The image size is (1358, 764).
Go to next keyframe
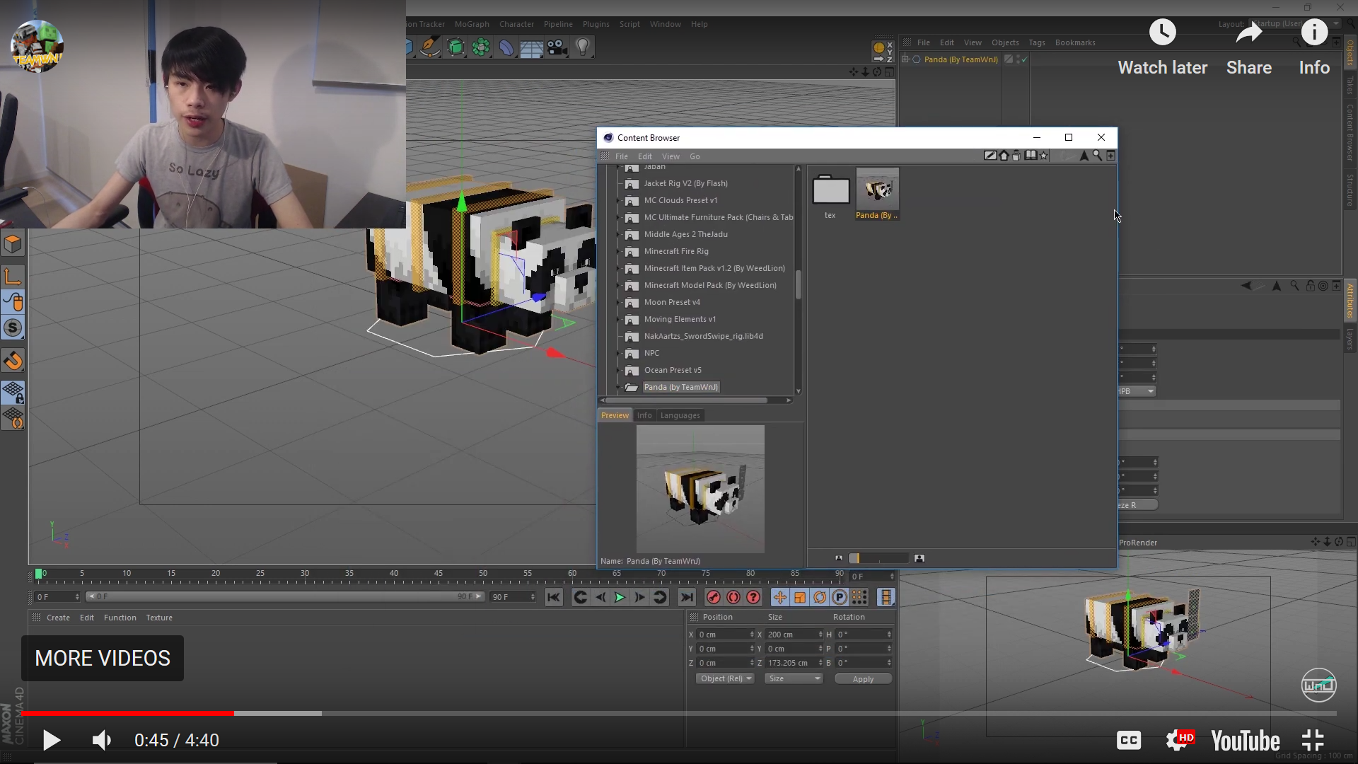(x=660, y=598)
